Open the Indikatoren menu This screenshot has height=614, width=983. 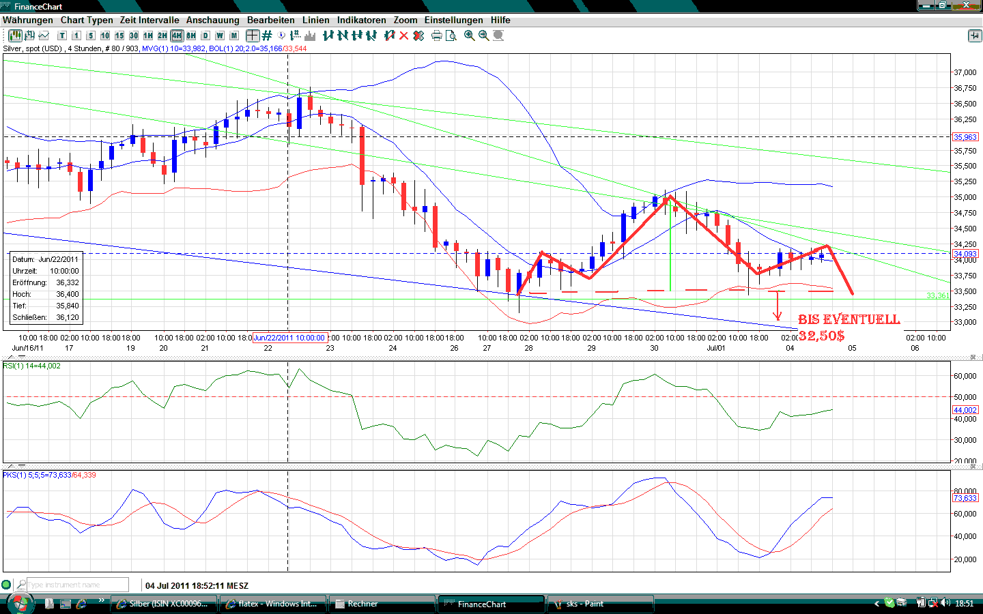tap(362, 20)
